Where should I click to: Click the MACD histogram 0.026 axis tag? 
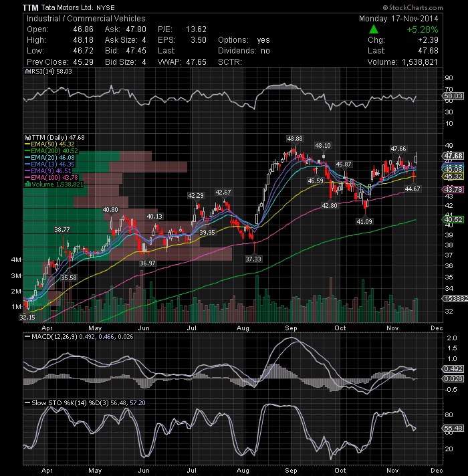pos(453,378)
